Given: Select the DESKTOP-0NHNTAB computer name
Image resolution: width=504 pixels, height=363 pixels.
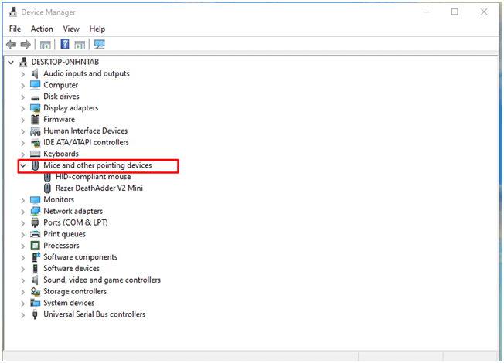Looking at the screenshot, I should [x=65, y=62].
